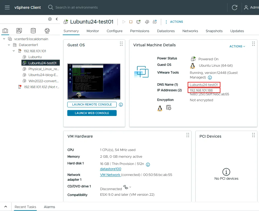
Task: Collapse the 192.168.101.101 host node
Action: point(14,51)
